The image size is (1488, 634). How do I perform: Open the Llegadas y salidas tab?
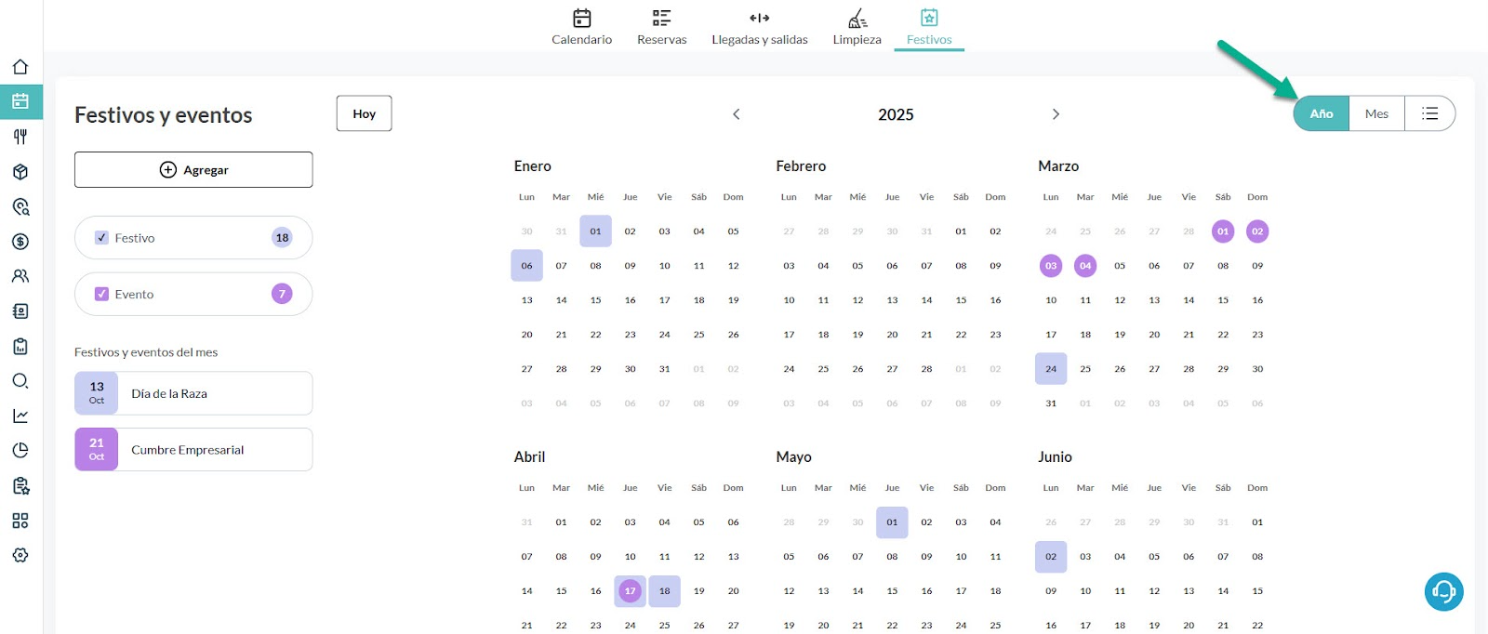[x=759, y=27]
